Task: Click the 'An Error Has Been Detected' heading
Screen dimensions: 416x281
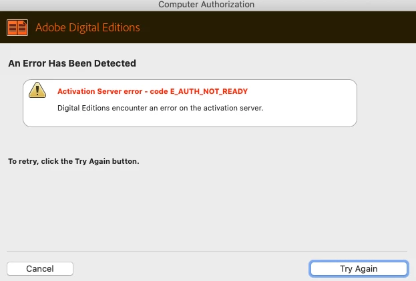Action: click(x=72, y=63)
